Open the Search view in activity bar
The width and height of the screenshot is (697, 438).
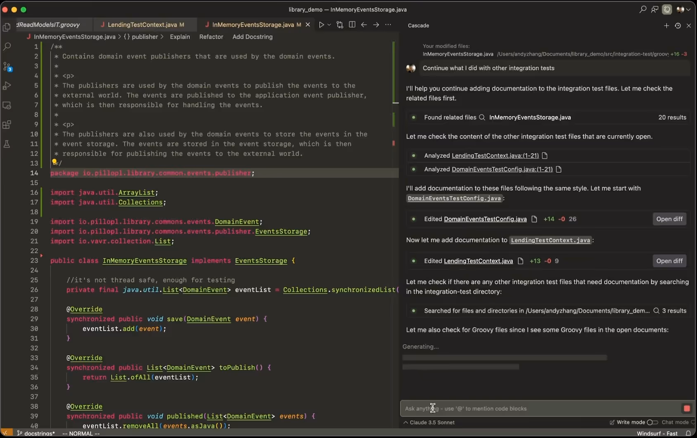[x=7, y=47]
